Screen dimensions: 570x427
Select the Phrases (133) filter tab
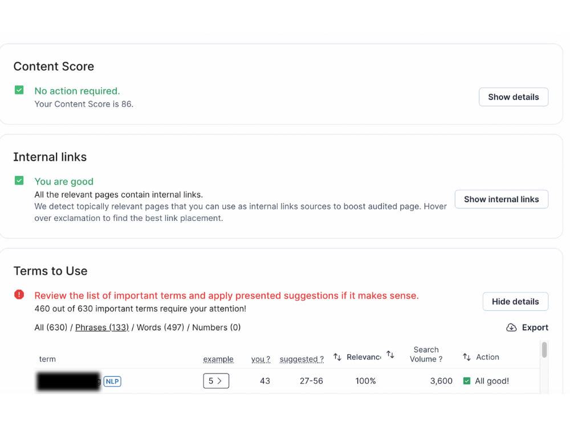tap(102, 327)
